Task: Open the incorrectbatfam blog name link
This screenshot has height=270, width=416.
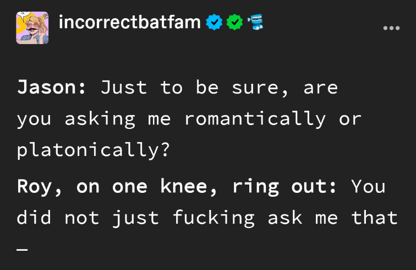Action: coord(130,23)
